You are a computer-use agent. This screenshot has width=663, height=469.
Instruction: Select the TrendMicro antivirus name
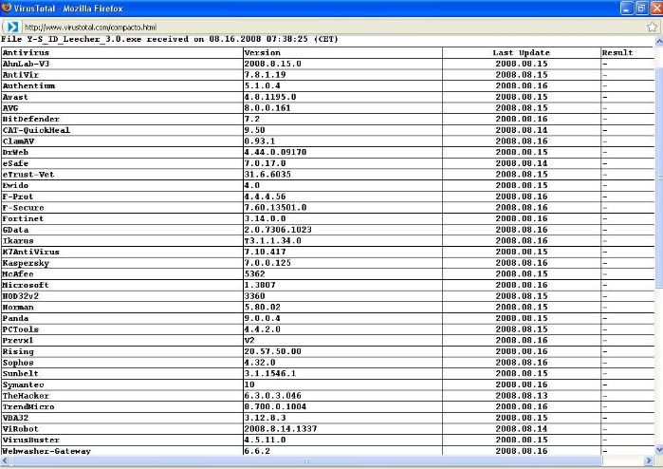pos(28,406)
